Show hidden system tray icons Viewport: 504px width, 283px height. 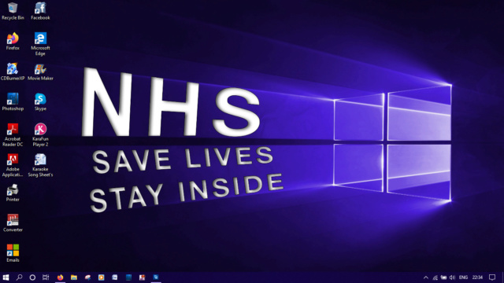pos(426,277)
